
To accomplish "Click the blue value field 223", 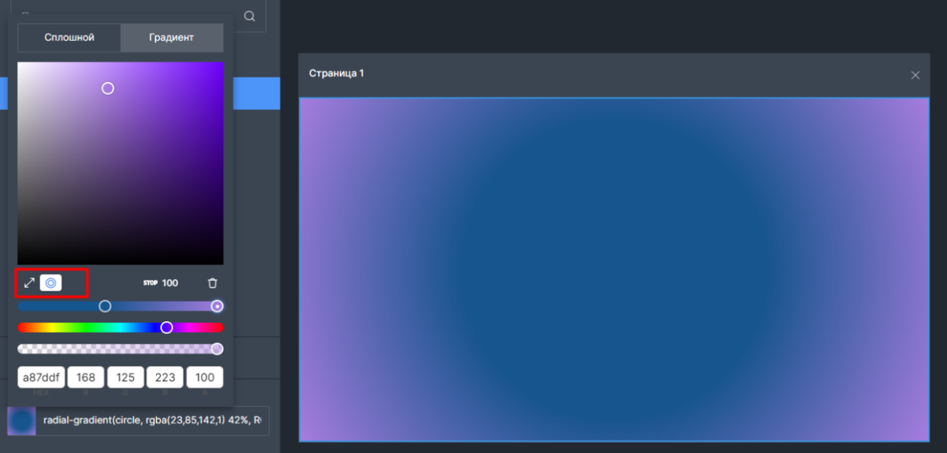I will pos(165,378).
